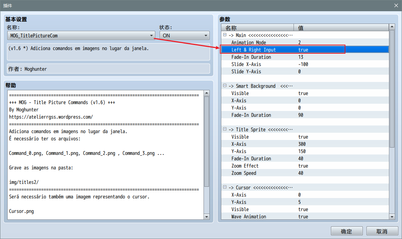The width and height of the screenshot is (402, 239).
Task: Select the -> Main group header row
Action: (x=305, y=35)
